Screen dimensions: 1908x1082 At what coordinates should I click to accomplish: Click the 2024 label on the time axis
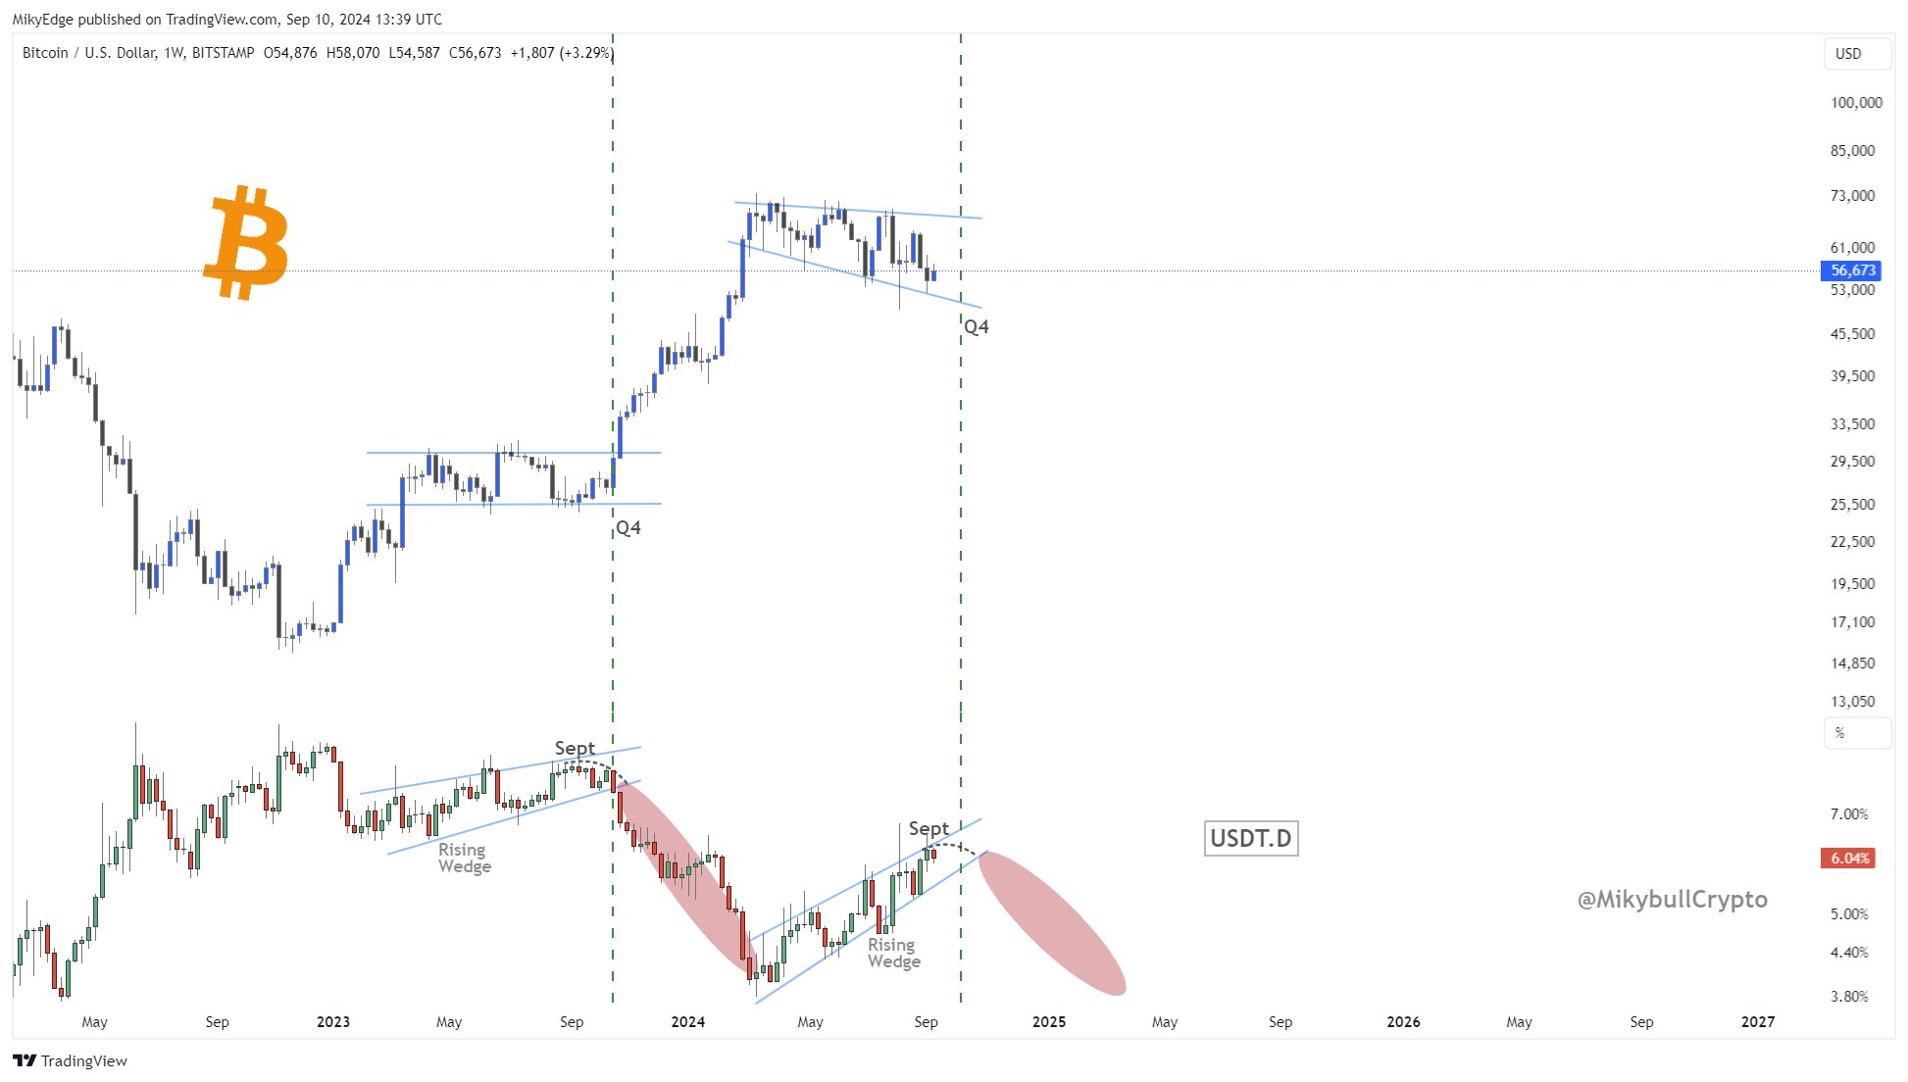tap(687, 1021)
